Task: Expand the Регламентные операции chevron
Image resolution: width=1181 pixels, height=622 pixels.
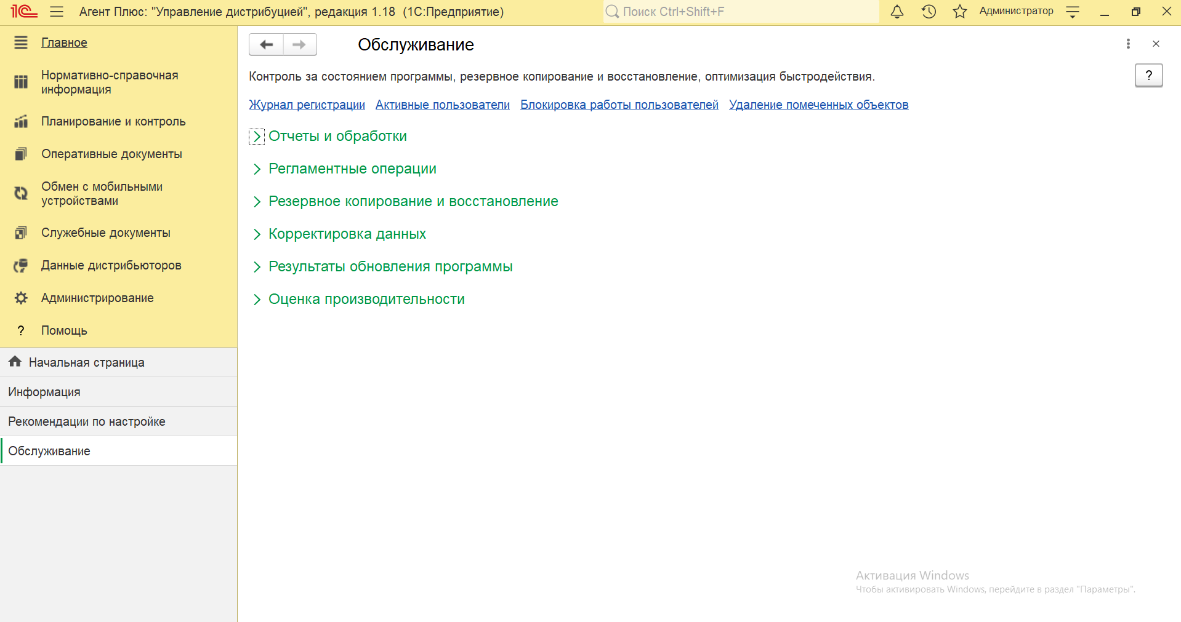Action: tap(257, 169)
